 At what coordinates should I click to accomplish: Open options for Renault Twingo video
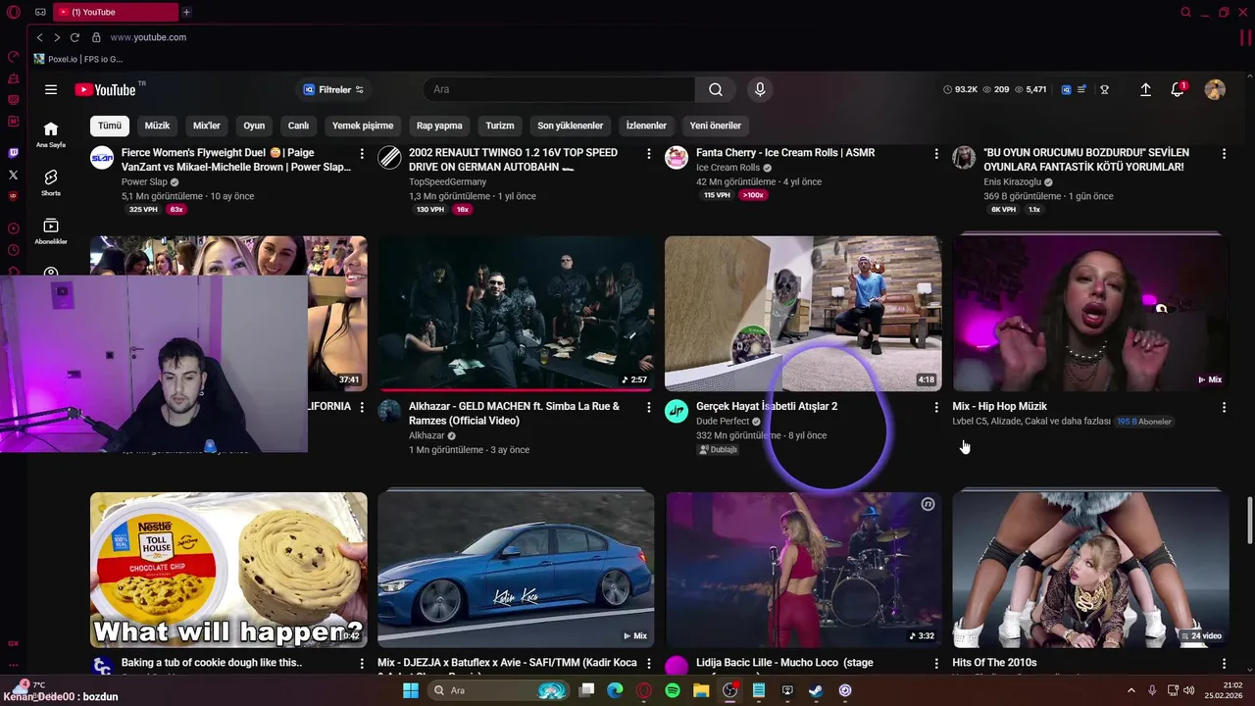pos(649,154)
